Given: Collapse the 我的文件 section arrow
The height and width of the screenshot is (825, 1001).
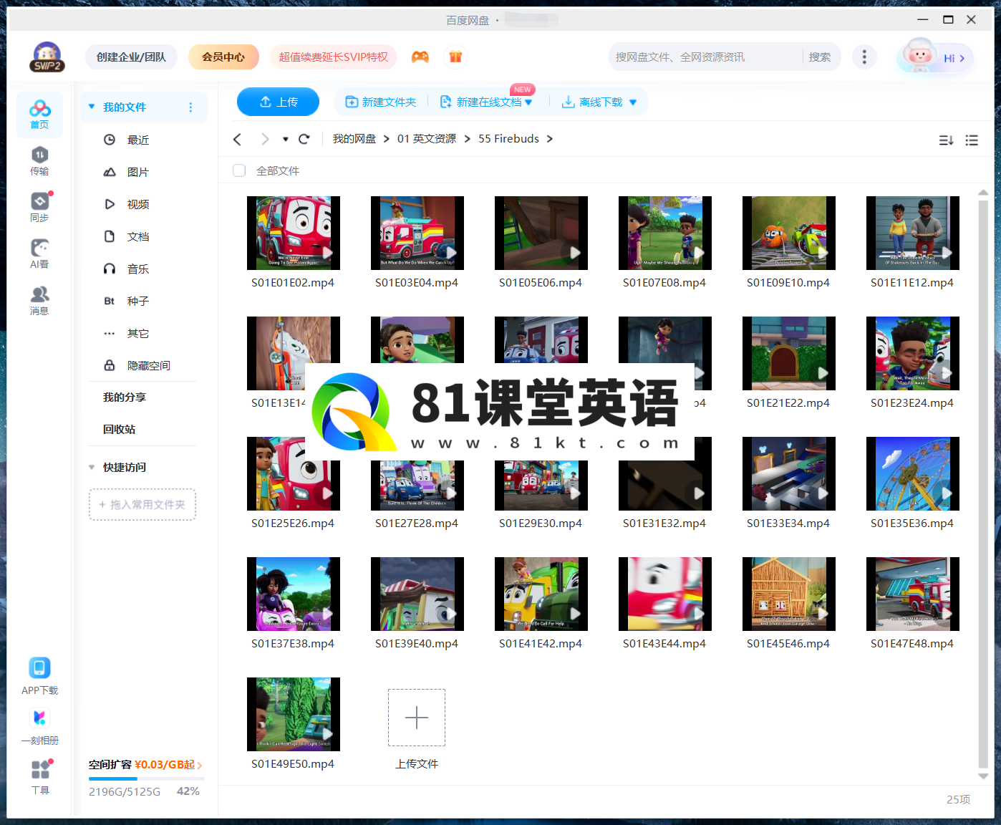Looking at the screenshot, I should click(92, 107).
